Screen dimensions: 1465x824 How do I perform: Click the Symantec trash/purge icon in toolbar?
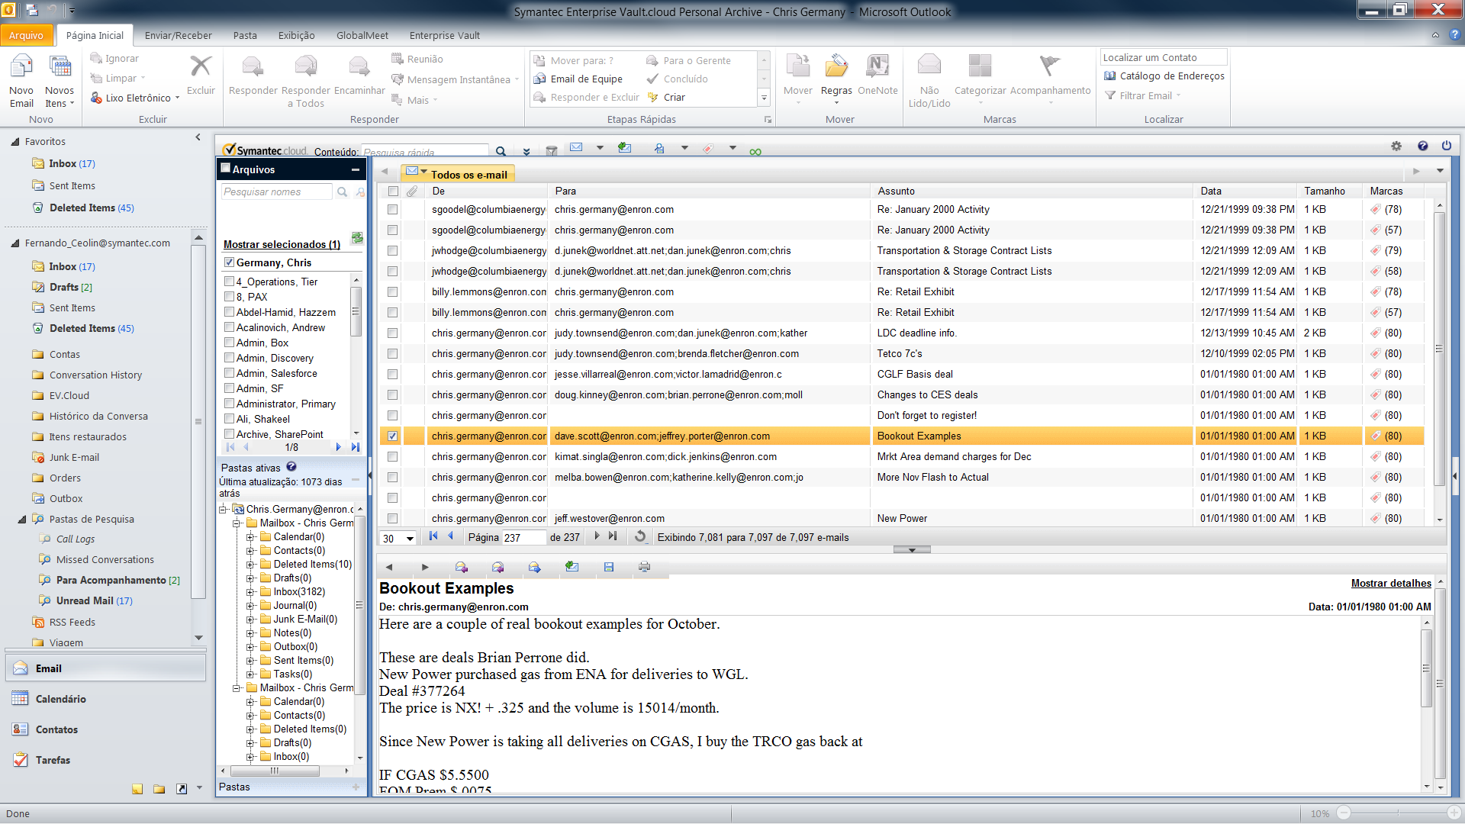551,150
